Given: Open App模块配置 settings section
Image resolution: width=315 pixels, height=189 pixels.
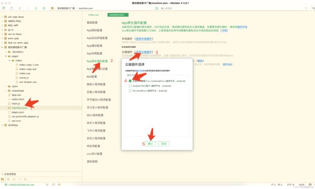Looking at the screenshot, I should 94,46.
